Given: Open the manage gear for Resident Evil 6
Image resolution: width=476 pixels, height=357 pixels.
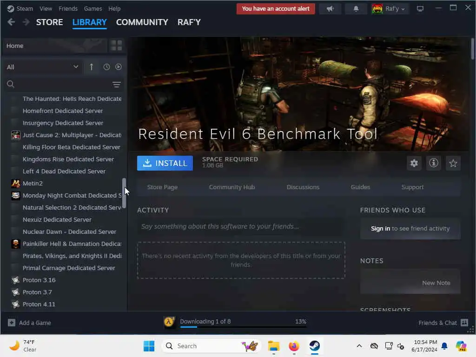Looking at the screenshot, I should (414, 163).
